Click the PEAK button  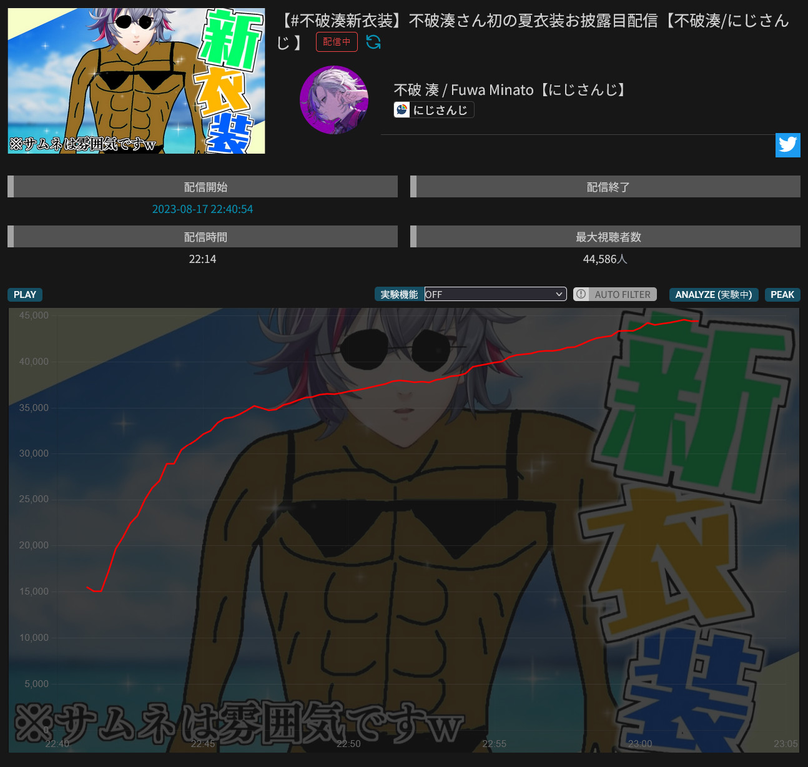[x=782, y=295]
